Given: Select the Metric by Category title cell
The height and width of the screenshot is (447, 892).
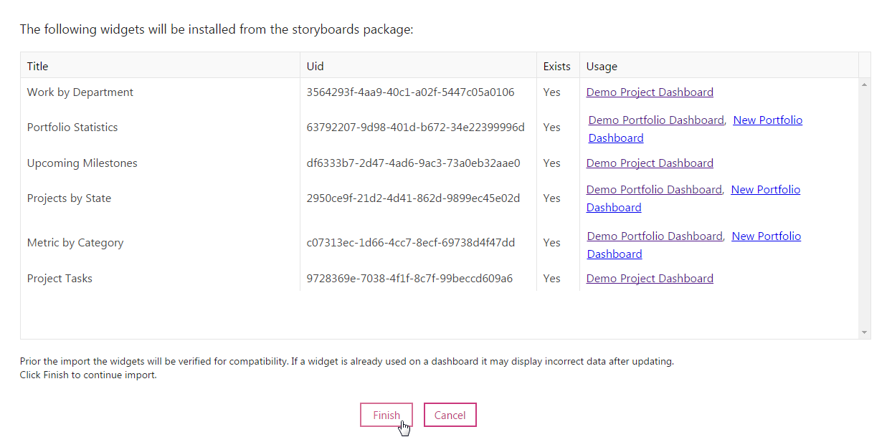Looking at the screenshot, I should pos(75,242).
